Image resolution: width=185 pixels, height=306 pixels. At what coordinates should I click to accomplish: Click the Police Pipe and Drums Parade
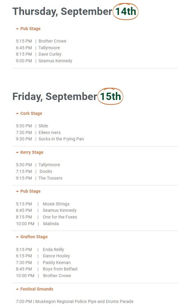pos(84,301)
